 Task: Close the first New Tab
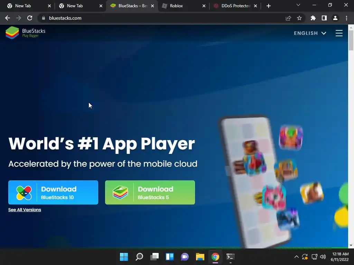coord(49,6)
